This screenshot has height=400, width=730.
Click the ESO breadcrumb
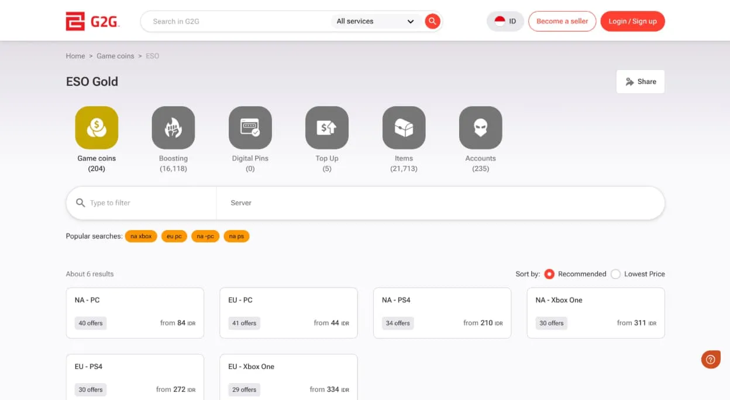(x=152, y=56)
